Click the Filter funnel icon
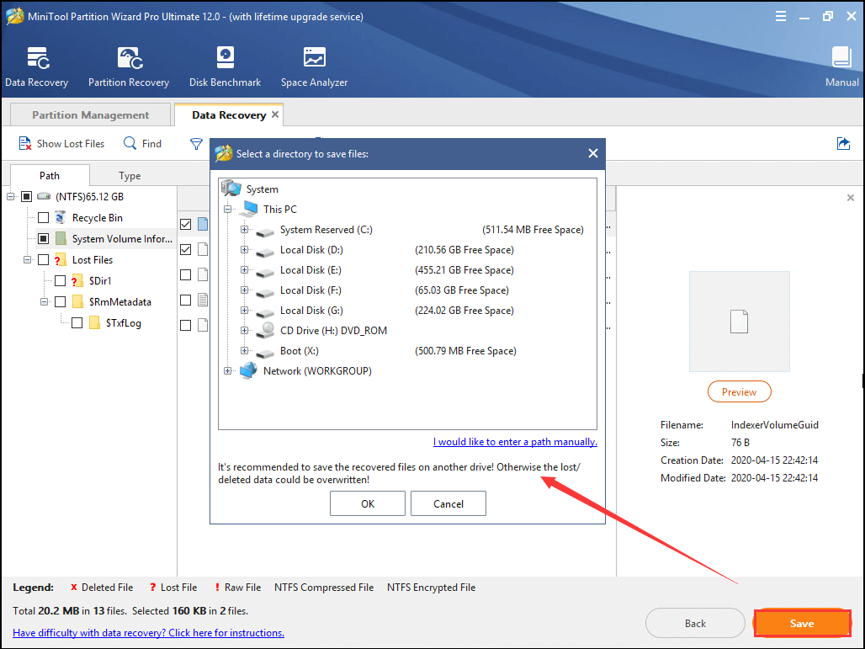Viewport: 865px width, 649px height. pos(196,144)
